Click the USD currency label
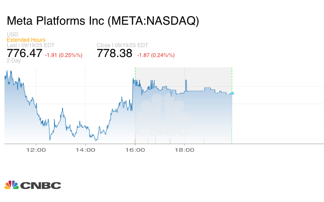The height and width of the screenshot is (202, 324). (x=12, y=35)
